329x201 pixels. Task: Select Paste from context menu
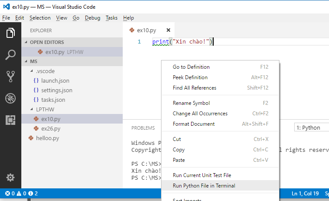click(220, 160)
